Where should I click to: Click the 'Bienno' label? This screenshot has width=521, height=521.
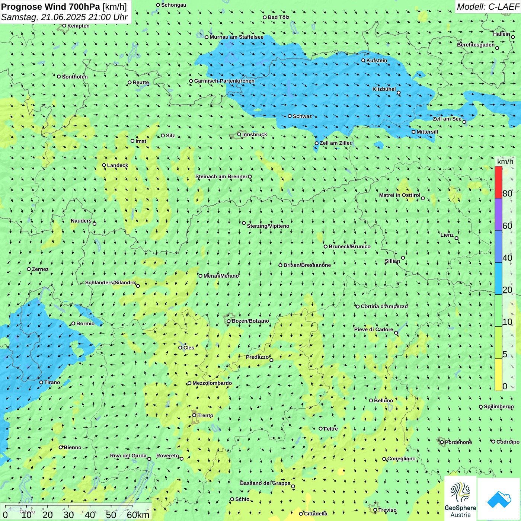73,447
